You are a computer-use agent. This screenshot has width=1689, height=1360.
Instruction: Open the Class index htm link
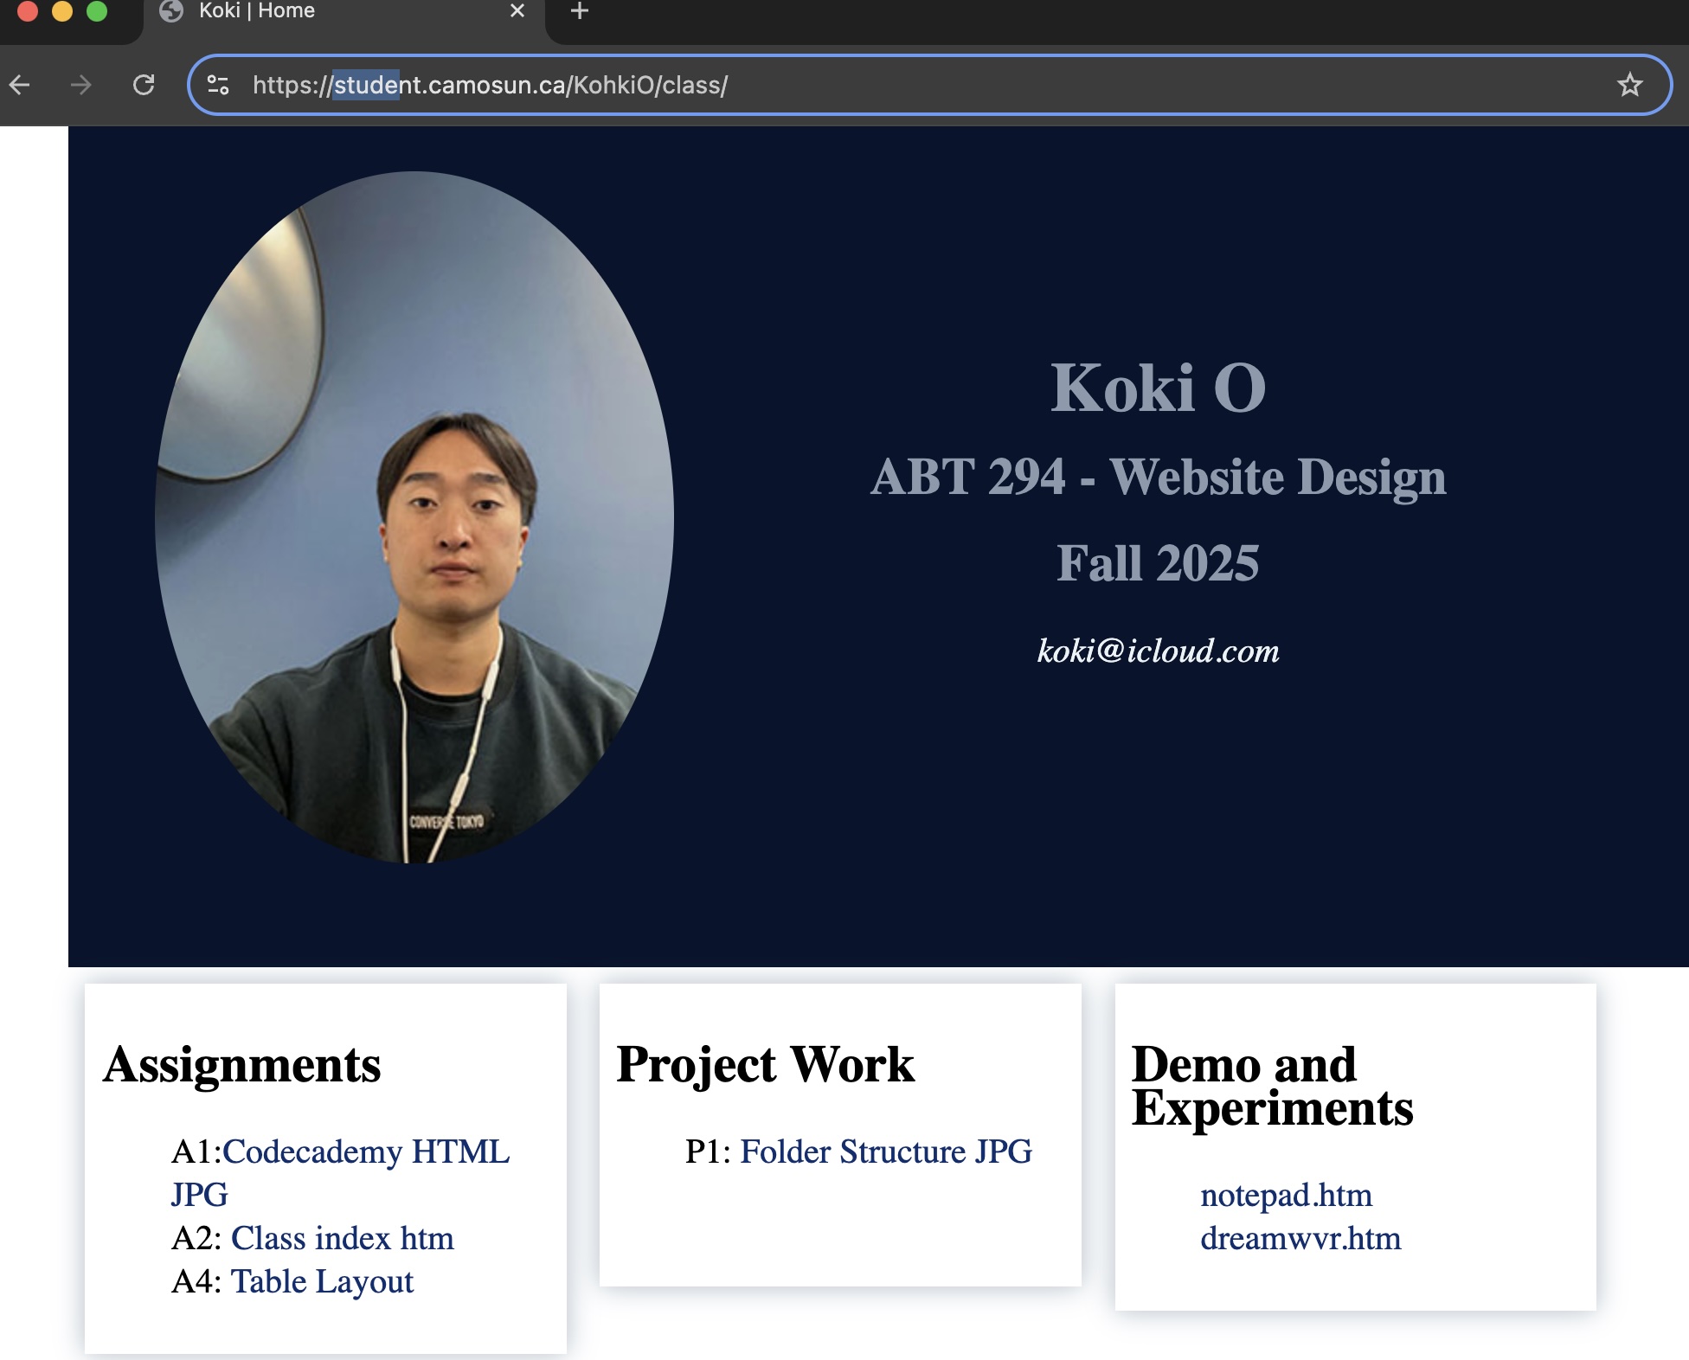click(x=342, y=1238)
